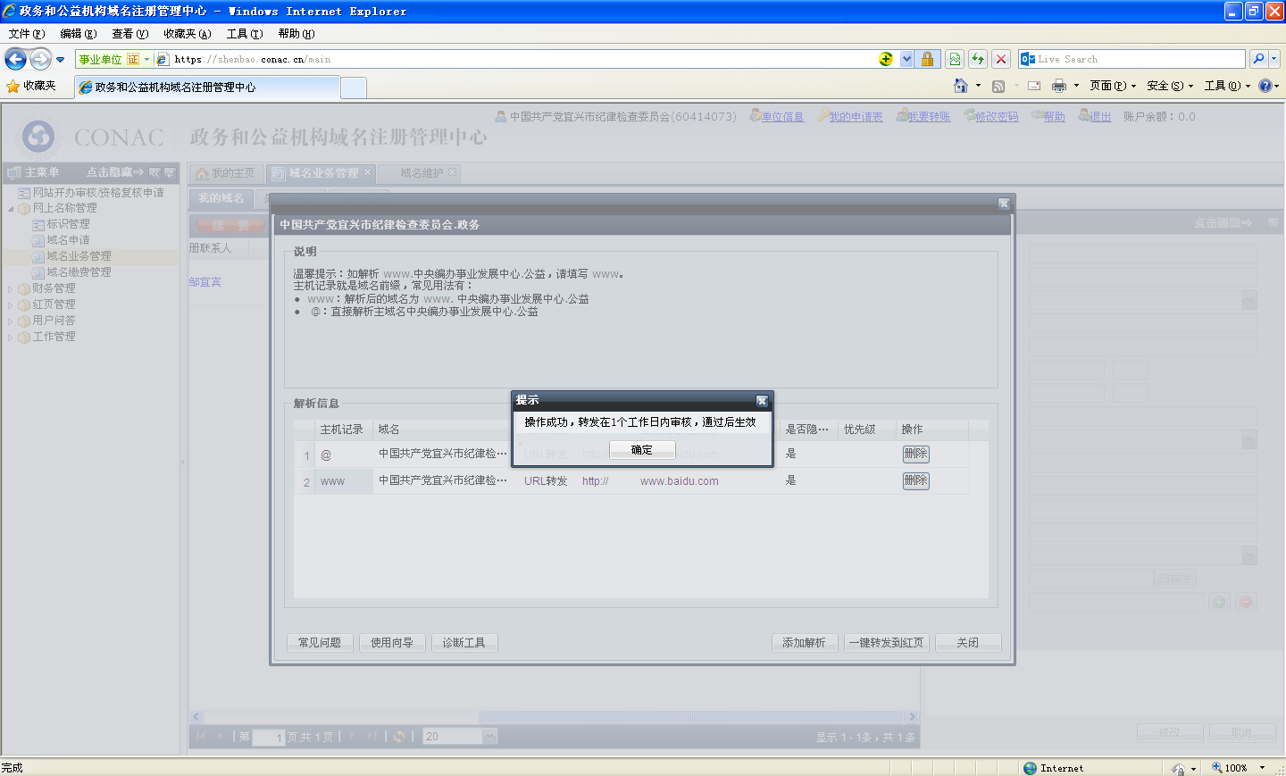Open the 安全 command dropdown
1286x776 pixels.
[1170, 86]
